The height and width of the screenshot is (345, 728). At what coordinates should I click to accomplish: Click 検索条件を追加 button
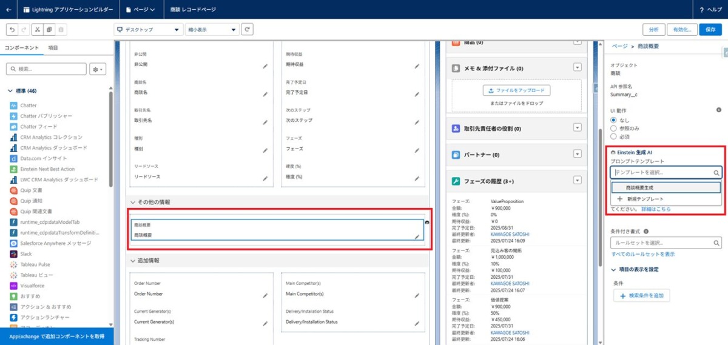(x=642, y=295)
